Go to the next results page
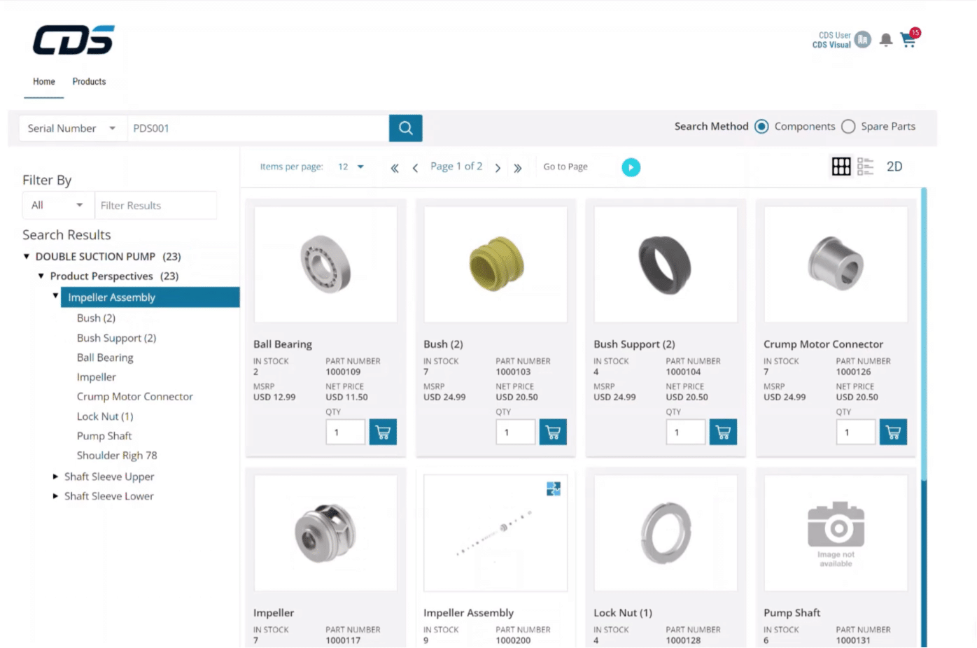This screenshot has width=977, height=648. tap(498, 168)
